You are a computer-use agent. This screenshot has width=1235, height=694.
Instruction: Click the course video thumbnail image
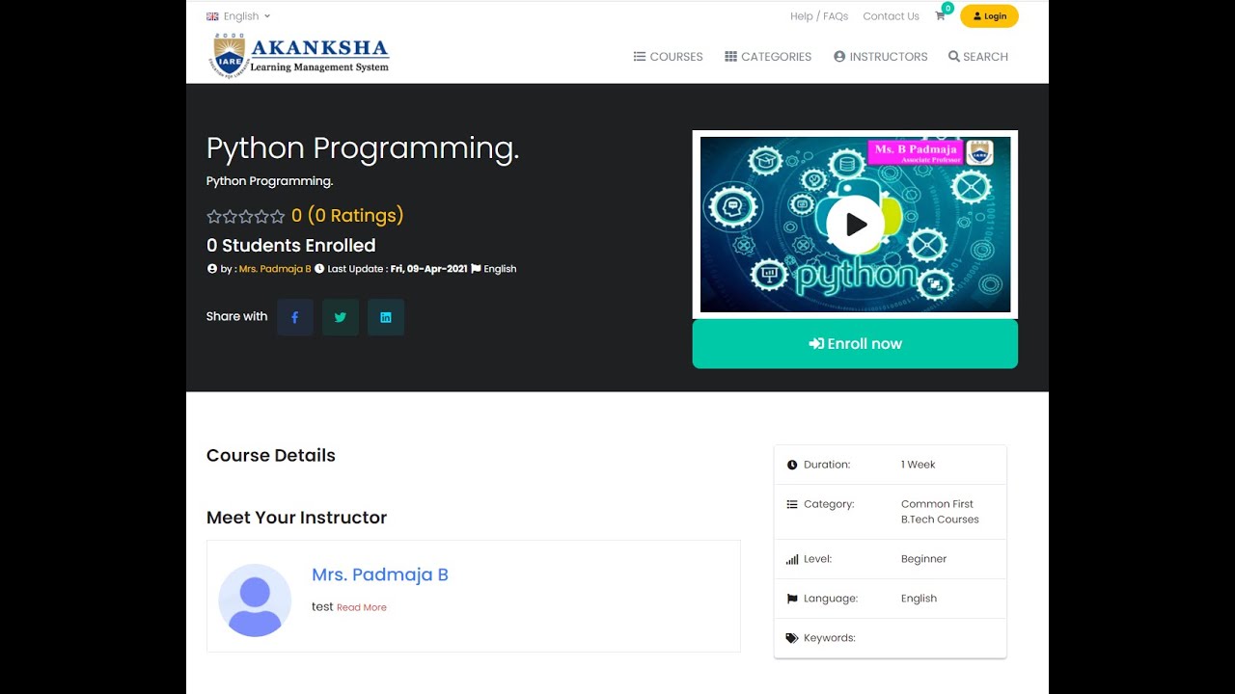point(855,225)
